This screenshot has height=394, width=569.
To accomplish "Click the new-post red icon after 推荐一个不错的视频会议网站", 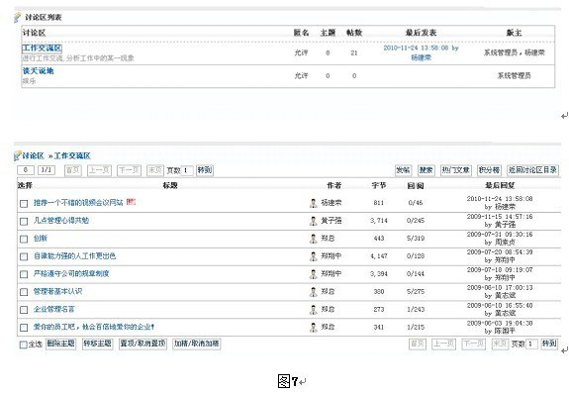I will [131, 202].
